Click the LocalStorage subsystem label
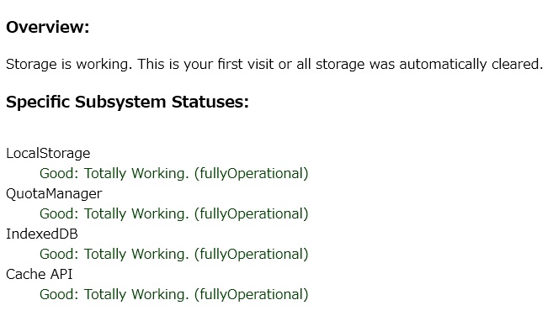The height and width of the screenshot is (321, 553). coord(48,154)
